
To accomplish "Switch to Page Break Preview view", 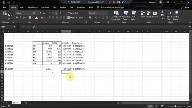I will (x=162, y=106).
